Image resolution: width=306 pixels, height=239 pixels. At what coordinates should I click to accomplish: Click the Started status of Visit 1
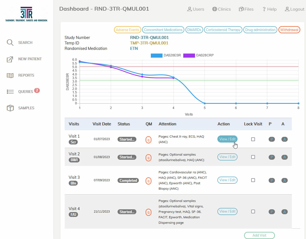pos(127,139)
